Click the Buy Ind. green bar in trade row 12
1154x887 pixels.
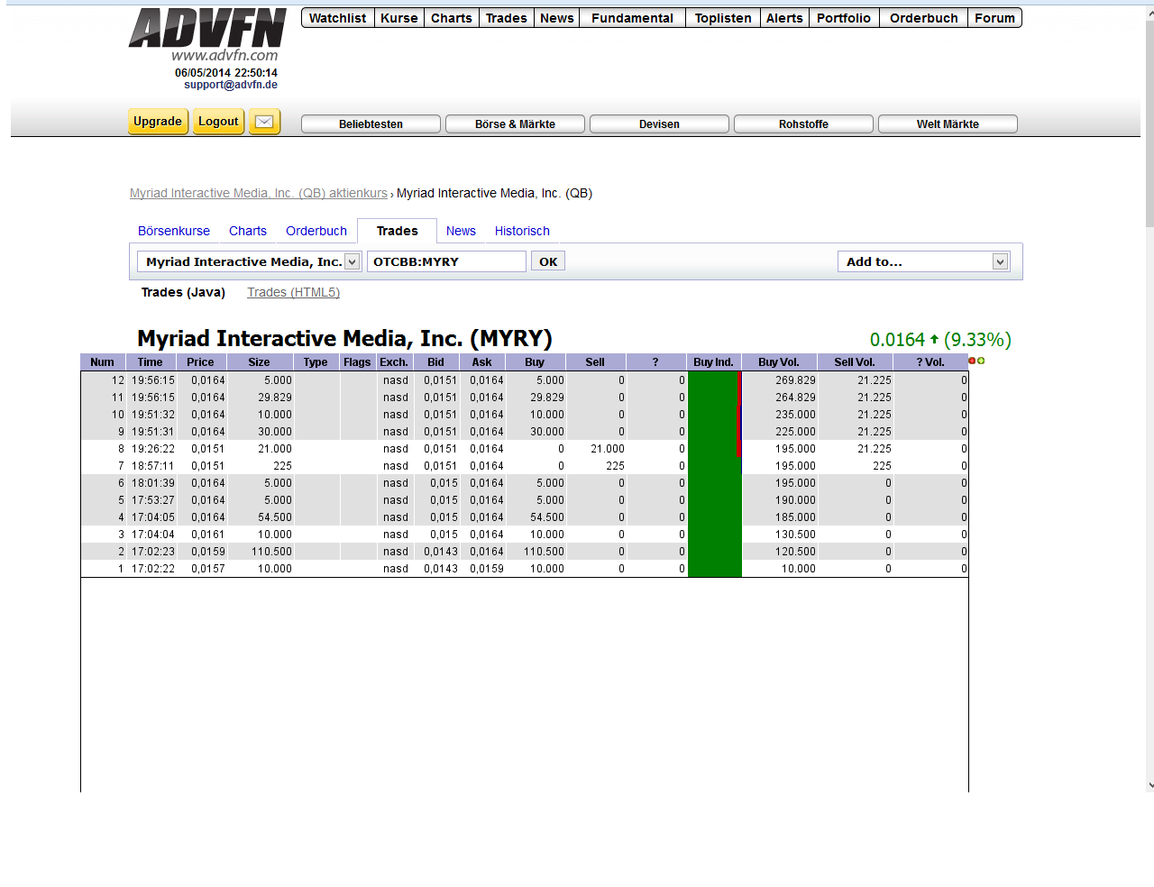(x=714, y=380)
